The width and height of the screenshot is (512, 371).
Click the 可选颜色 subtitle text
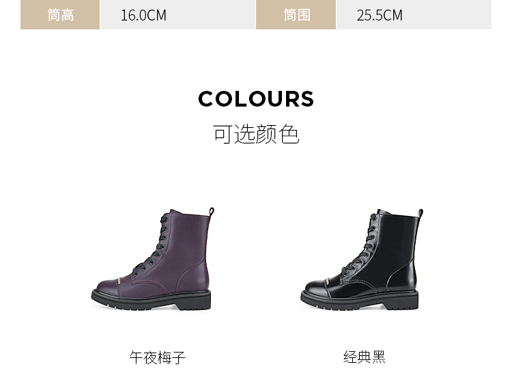point(256,134)
